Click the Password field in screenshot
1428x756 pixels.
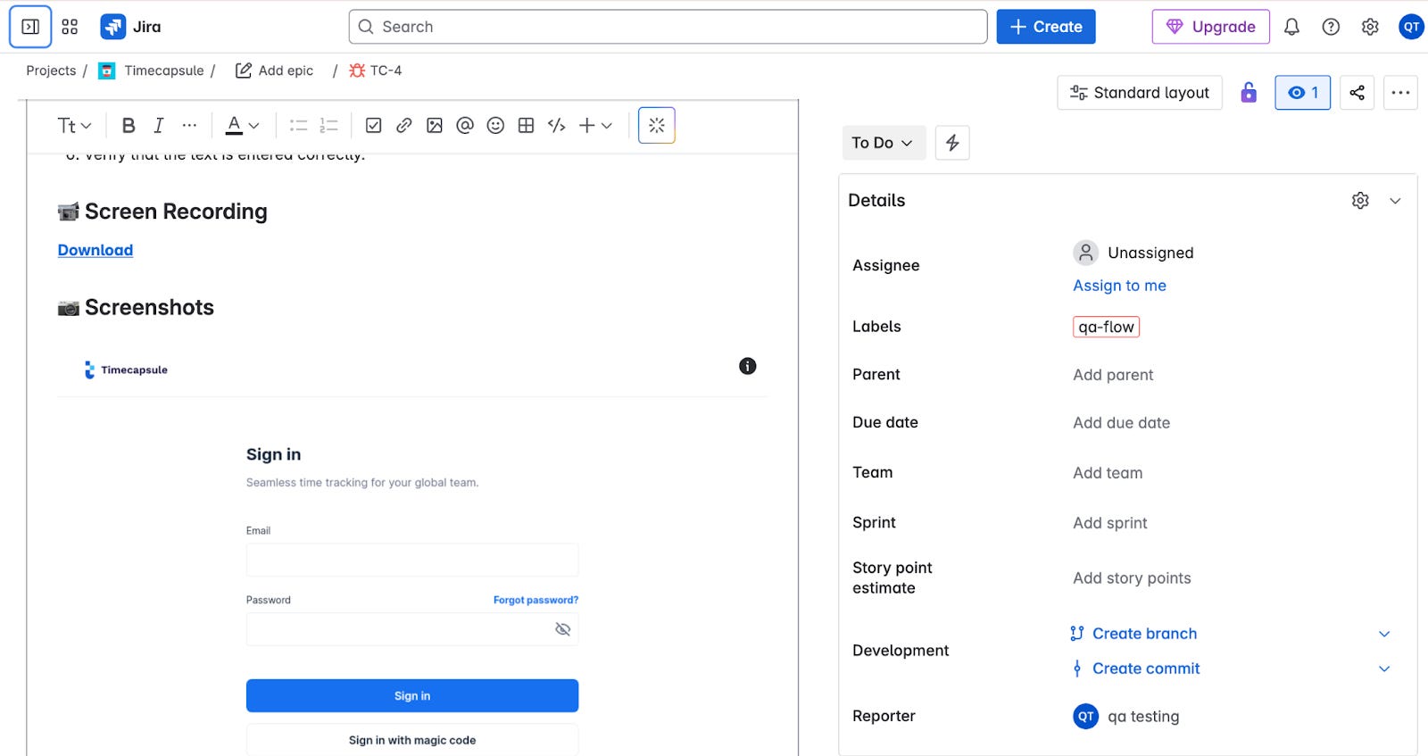(x=412, y=629)
